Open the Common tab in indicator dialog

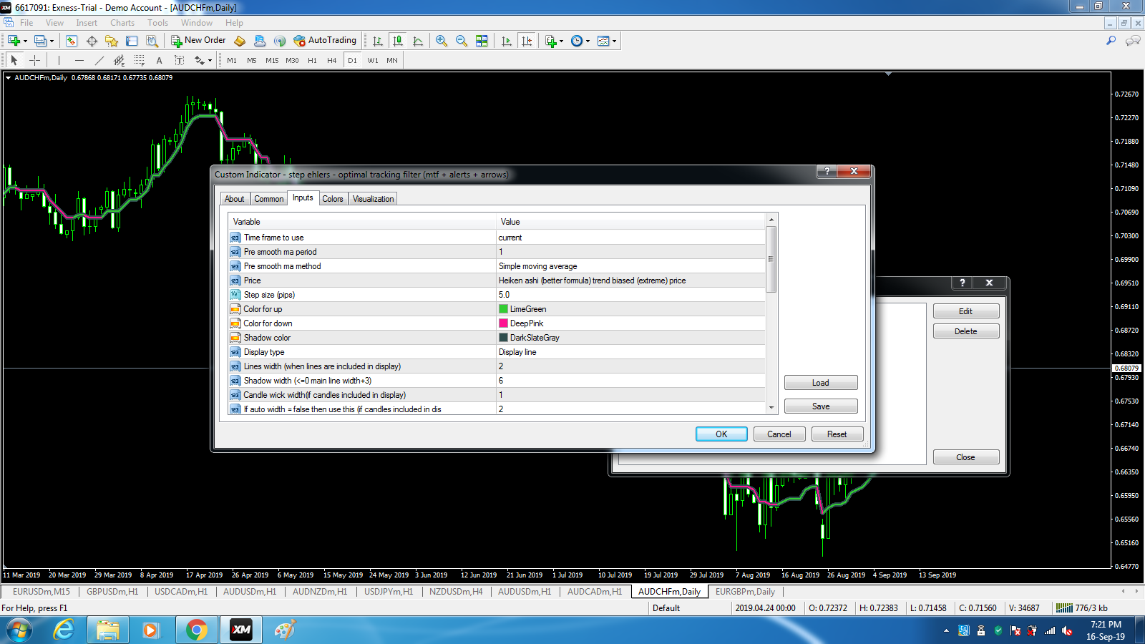click(268, 199)
